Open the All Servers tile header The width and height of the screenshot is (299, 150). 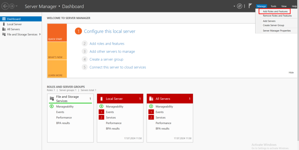click(170, 99)
